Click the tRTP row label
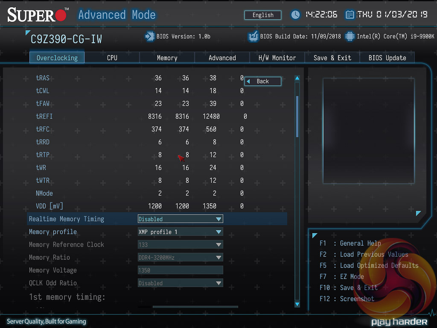437x328 pixels. point(42,155)
